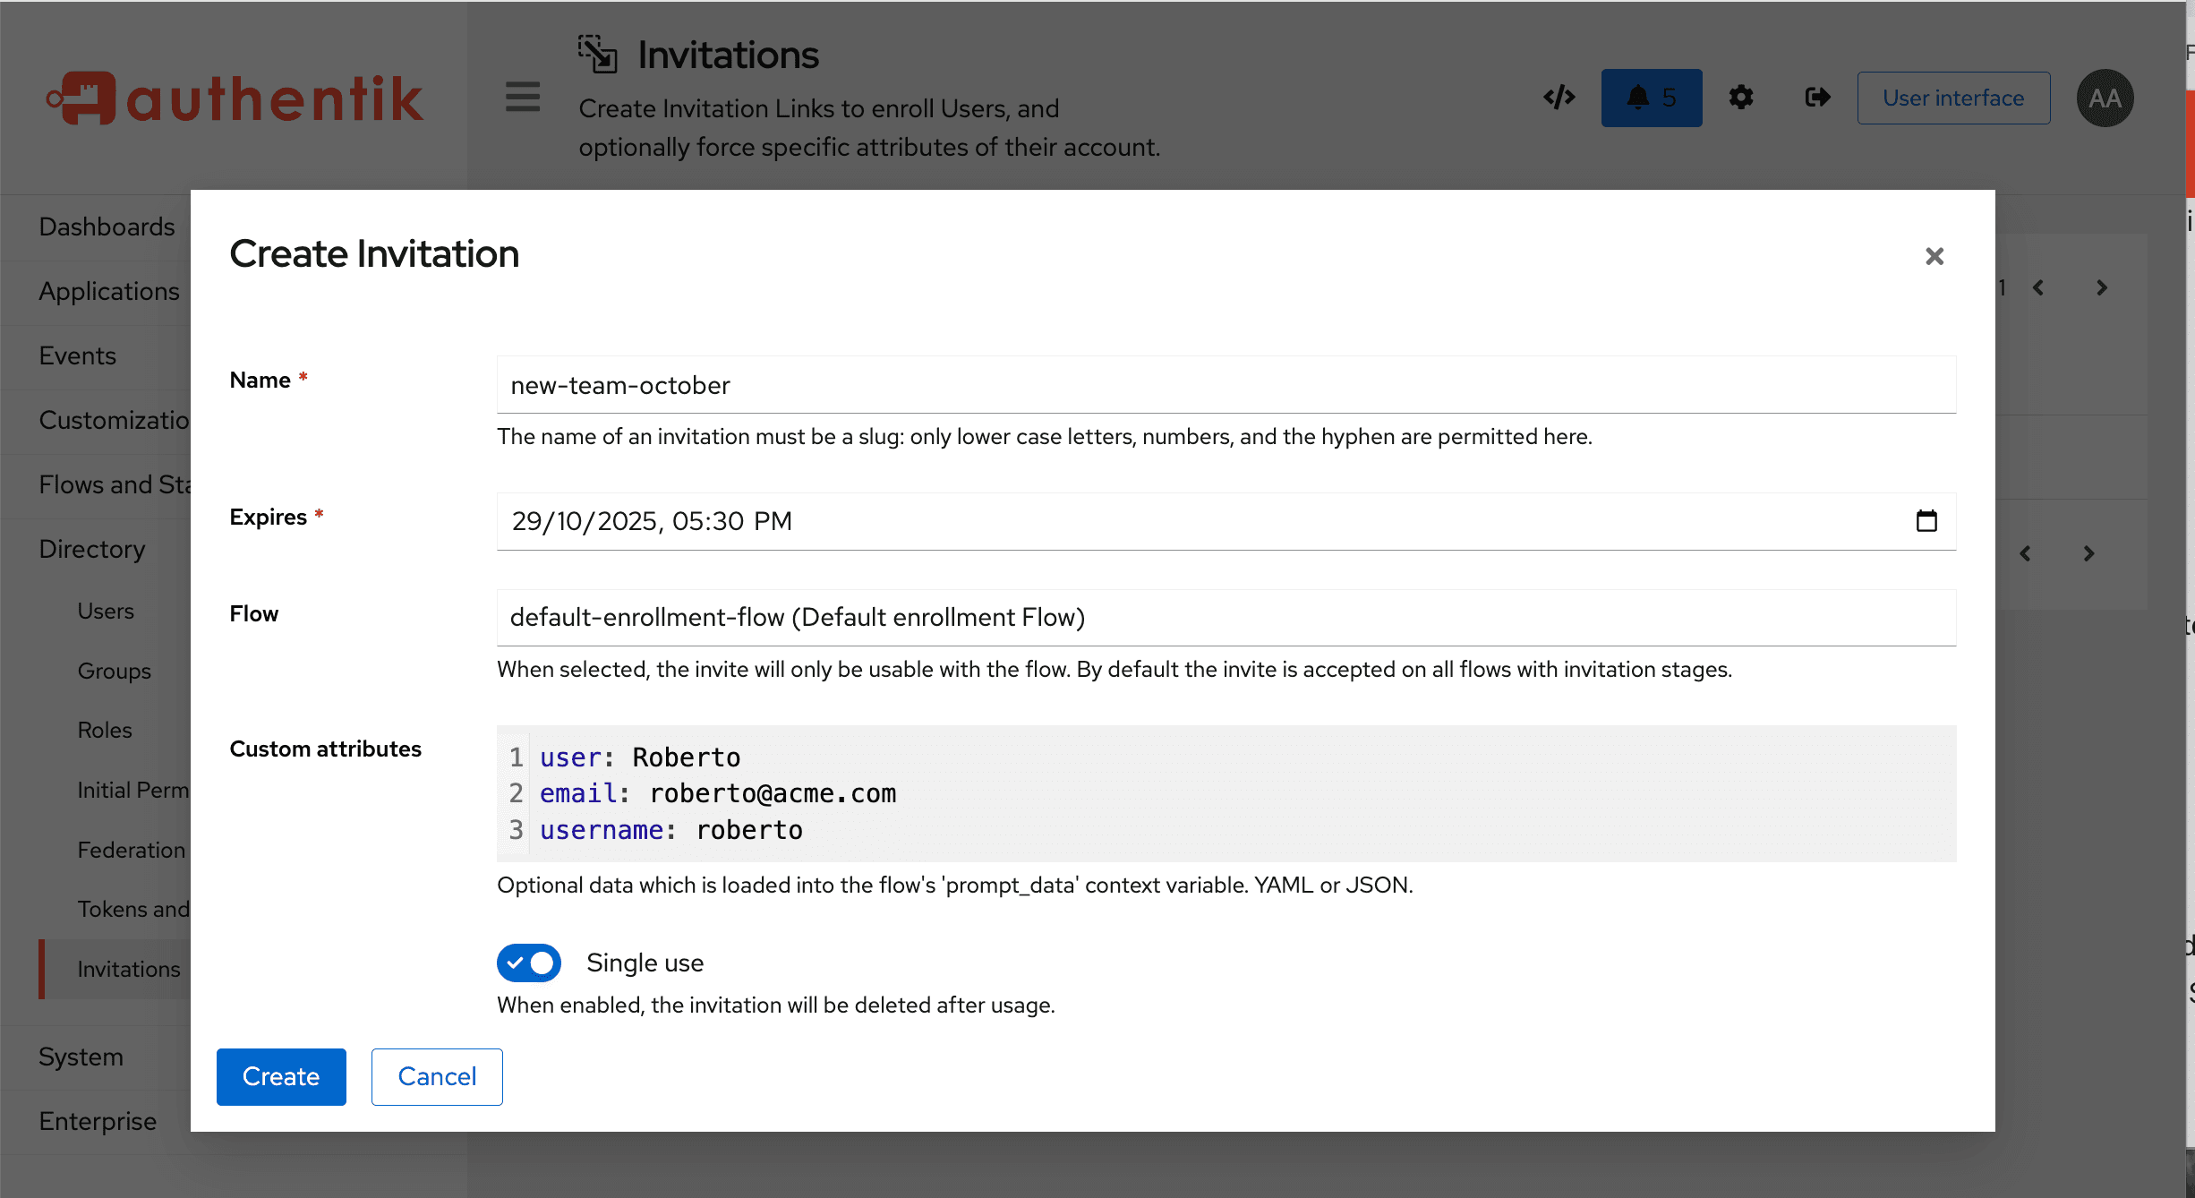The image size is (2195, 1198).
Task: Dismiss the Create Invitation dialog with X
Action: [1935, 256]
